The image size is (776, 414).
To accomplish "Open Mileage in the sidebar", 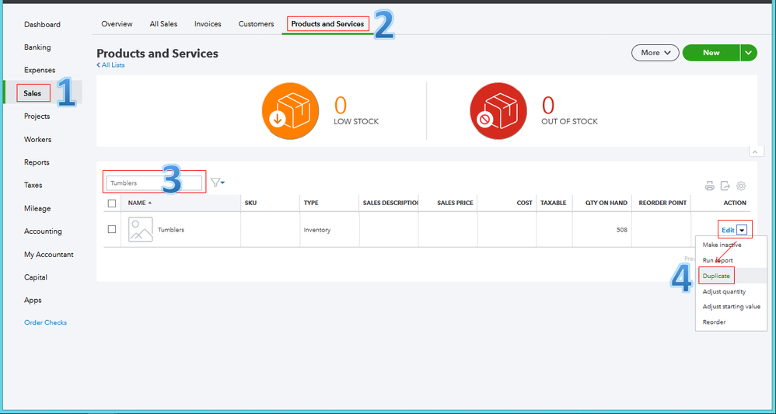I will 37,208.
